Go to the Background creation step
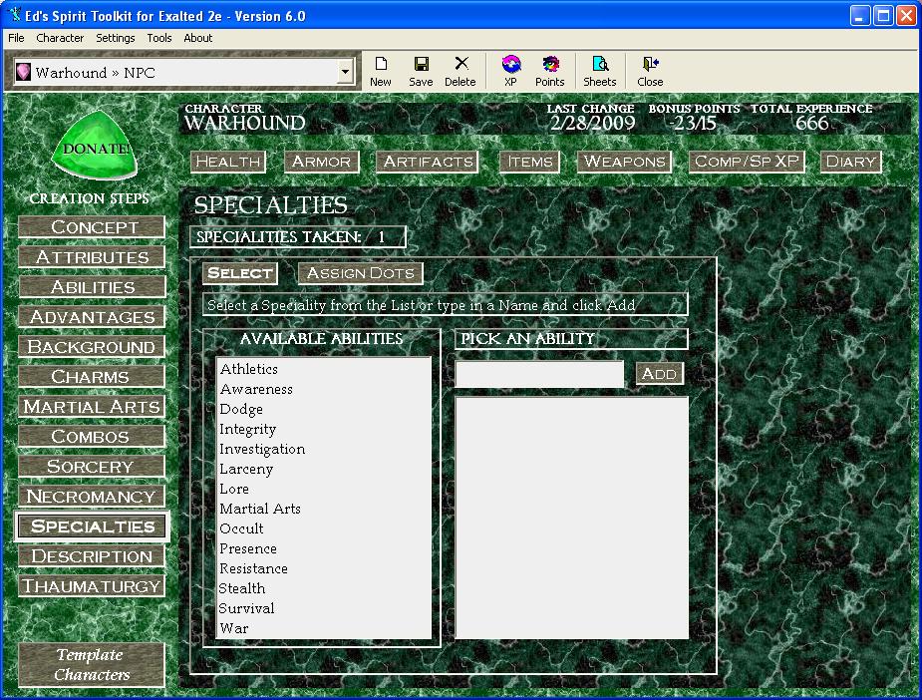The image size is (922, 700). 92,346
